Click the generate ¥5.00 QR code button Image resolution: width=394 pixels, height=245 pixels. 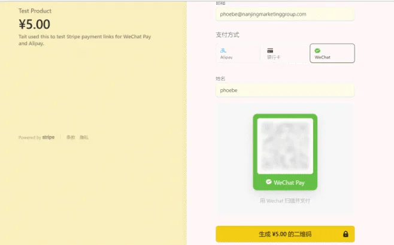click(x=285, y=234)
